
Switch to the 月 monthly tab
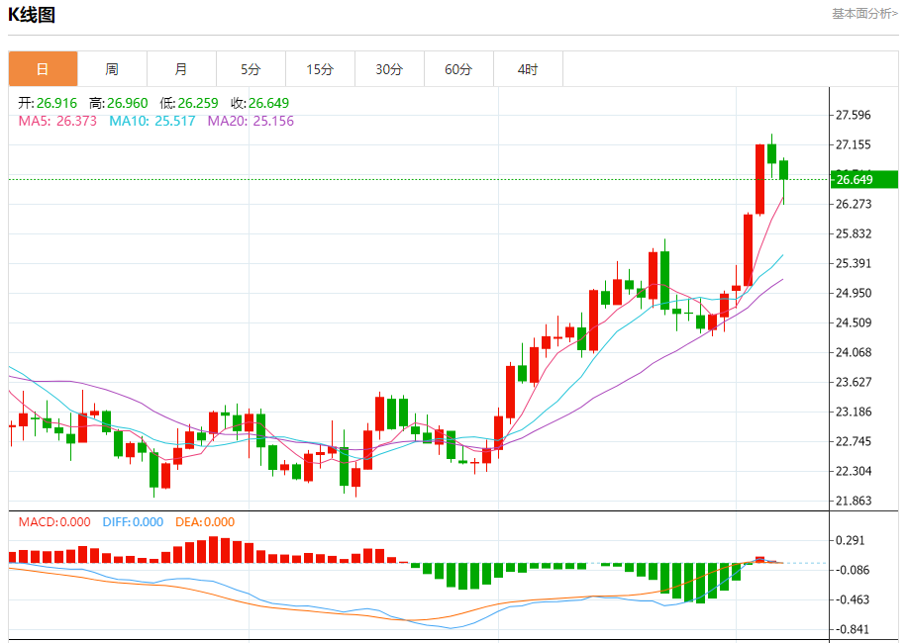pos(181,69)
